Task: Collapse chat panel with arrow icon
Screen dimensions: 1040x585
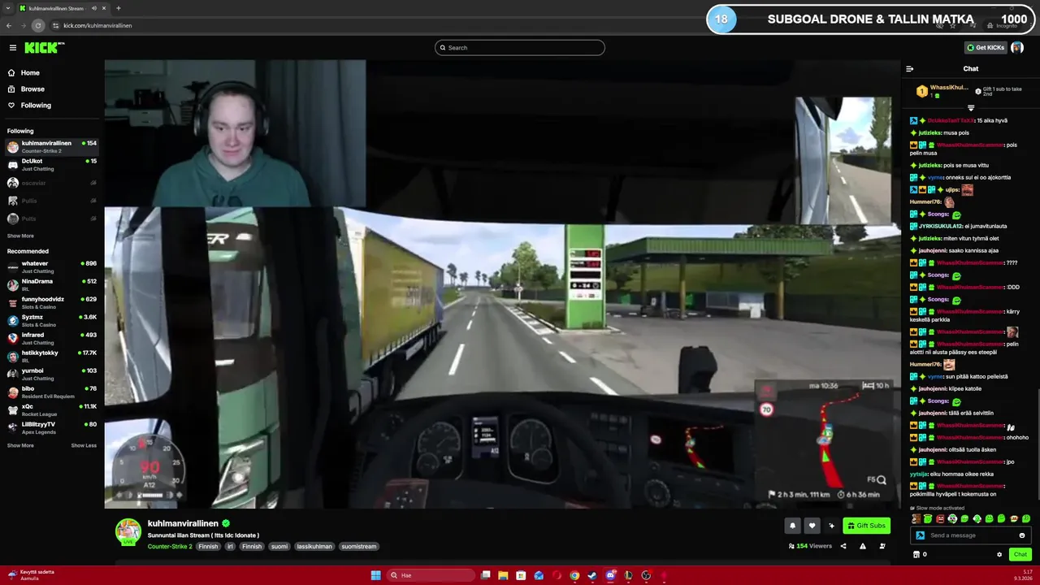Action: [909, 69]
